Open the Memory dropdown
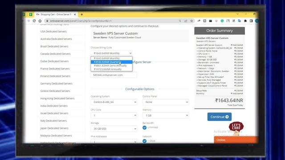The height and width of the screenshot is (160, 285). 166,116
